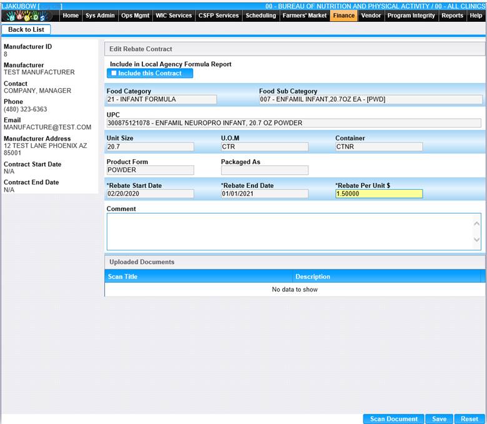This screenshot has width=487, height=424.
Task: Click the Comment scroll down arrow
Action: (x=477, y=240)
